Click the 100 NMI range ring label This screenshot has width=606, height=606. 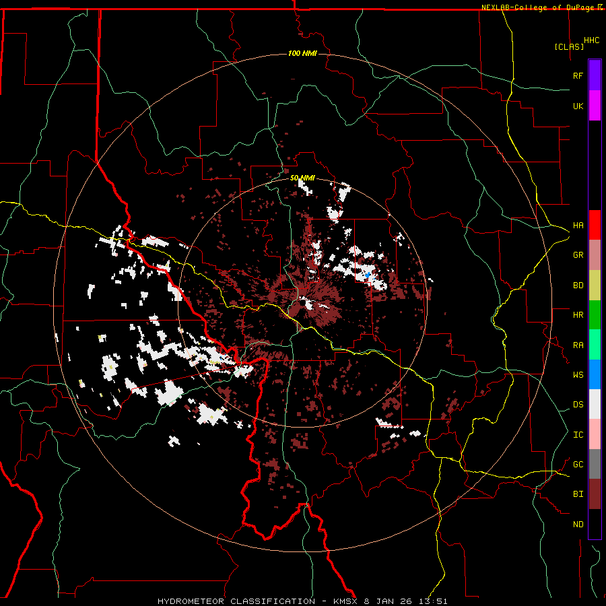[302, 53]
